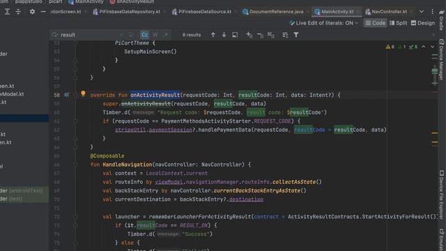Image resolution: width=446 pixels, height=251 pixels.
Task: Toggle Words (W) search option
Action: pyautogui.click(x=155, y=35)
